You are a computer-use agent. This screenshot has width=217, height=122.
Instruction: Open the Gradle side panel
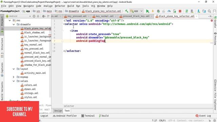(x=215, y=22)
